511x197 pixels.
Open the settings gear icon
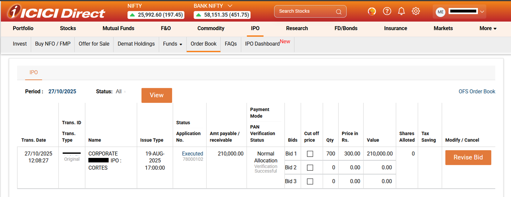416,11
